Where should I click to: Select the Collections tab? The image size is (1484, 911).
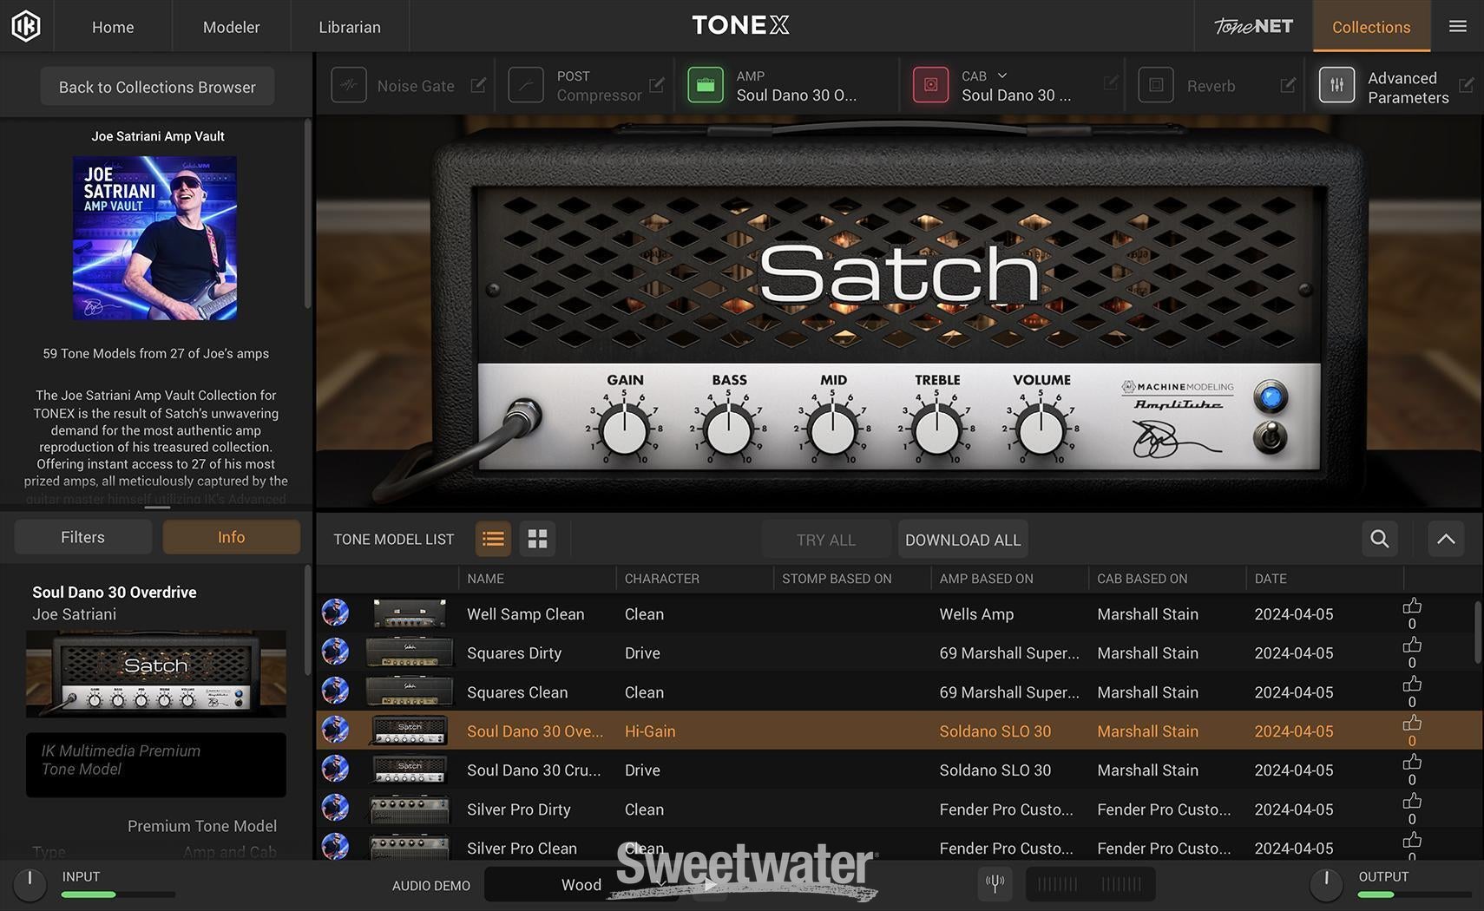(1371, 27)
